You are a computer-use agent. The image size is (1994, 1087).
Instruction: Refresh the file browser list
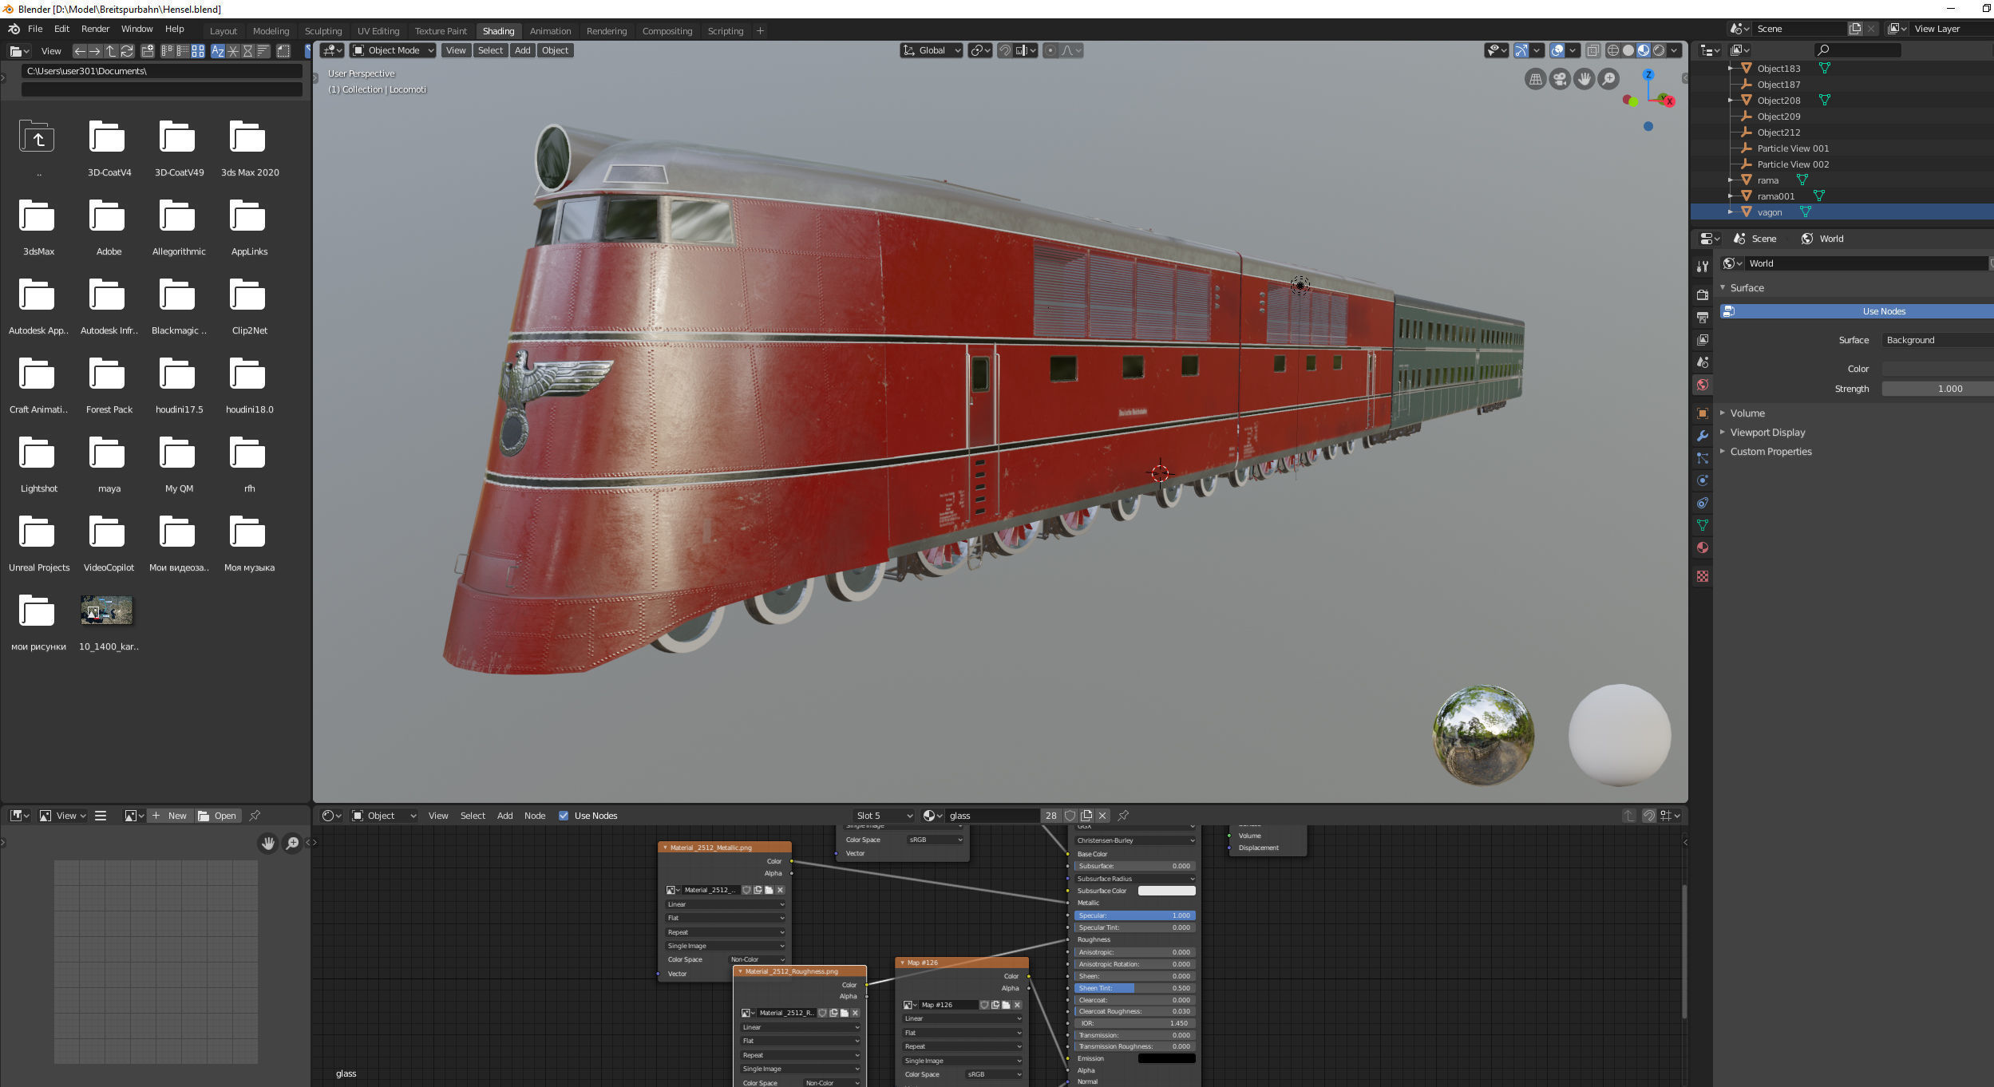coord(126,51)
